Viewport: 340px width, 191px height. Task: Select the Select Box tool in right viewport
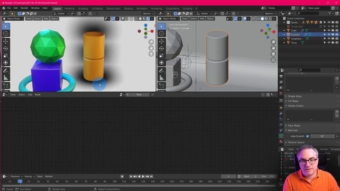click(161, 27)
